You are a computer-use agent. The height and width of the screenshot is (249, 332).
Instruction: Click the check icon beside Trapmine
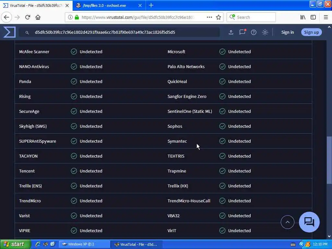tap(222, 171)
